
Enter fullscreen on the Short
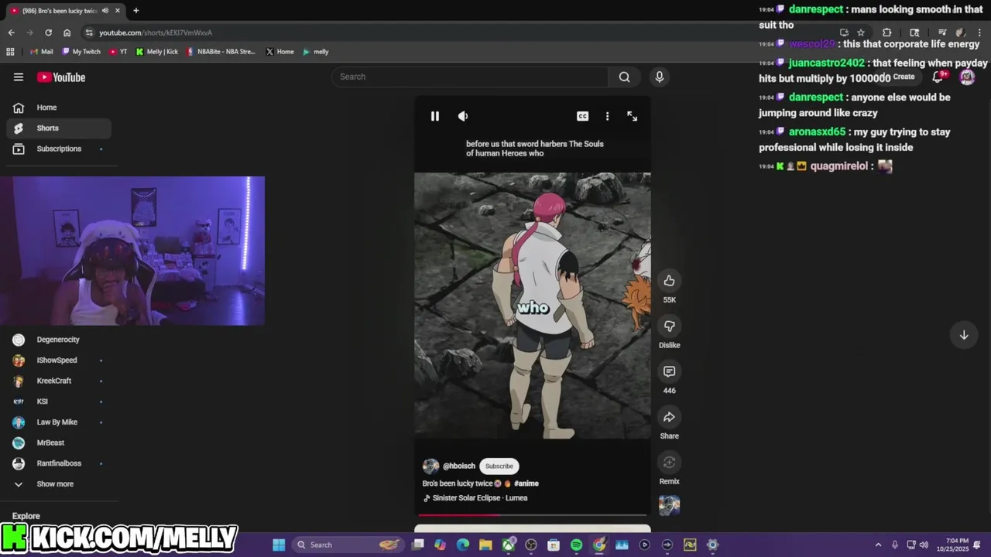point(633,116)
